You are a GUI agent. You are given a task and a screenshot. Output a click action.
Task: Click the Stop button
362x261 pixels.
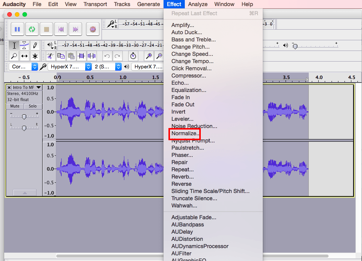pos(46,29)
